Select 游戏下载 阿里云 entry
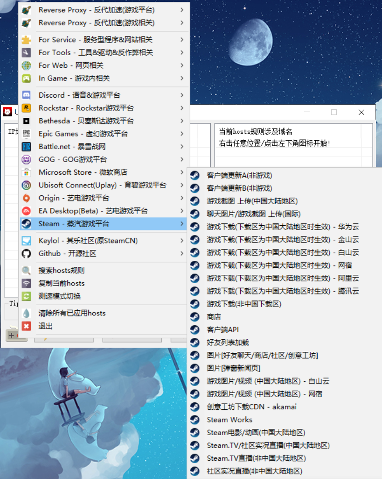Image resolution: width=382 pixels, height=479 pixels. [x=284, y=278]
